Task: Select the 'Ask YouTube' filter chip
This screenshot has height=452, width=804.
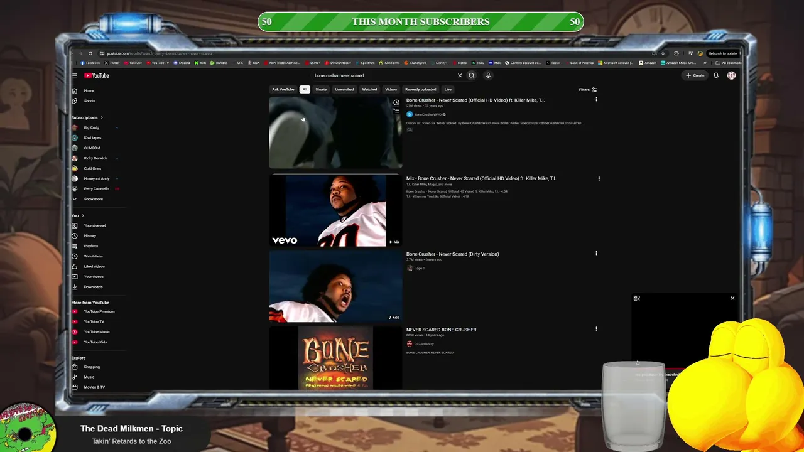Action: (x=283, y=89)
